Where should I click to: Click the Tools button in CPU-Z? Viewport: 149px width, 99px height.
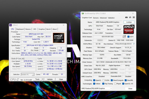(x=37, y=79)
